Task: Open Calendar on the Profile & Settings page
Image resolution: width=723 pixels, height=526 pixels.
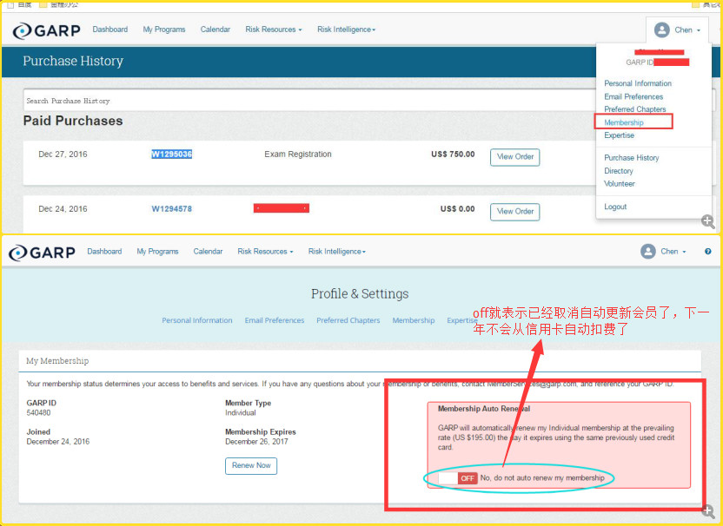Action: click(208, 252)
